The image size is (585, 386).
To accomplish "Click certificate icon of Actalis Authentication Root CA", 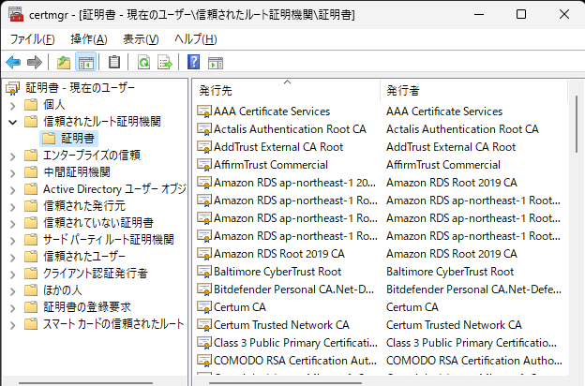I will point(204,129).
